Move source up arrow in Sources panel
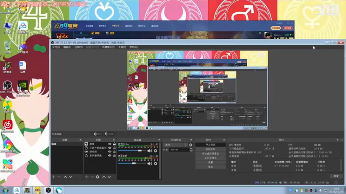Screen dimensions: 346x194 (104, 177)
